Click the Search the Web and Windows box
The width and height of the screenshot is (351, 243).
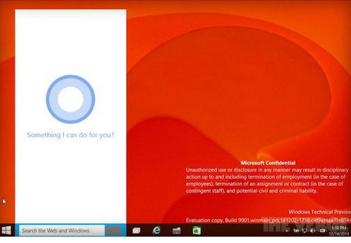click(x=62, y=230)
